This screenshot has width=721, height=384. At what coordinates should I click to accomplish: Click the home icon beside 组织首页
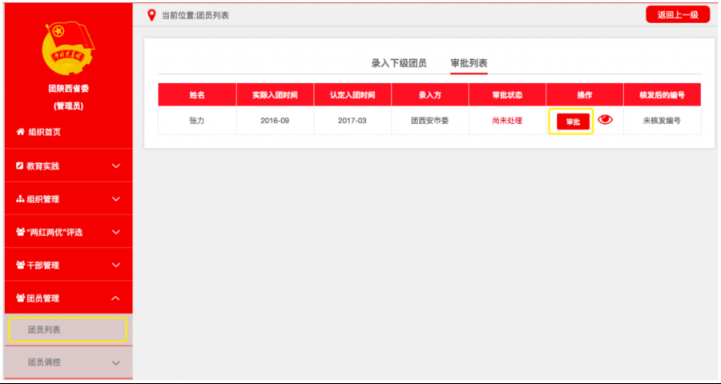20,133
